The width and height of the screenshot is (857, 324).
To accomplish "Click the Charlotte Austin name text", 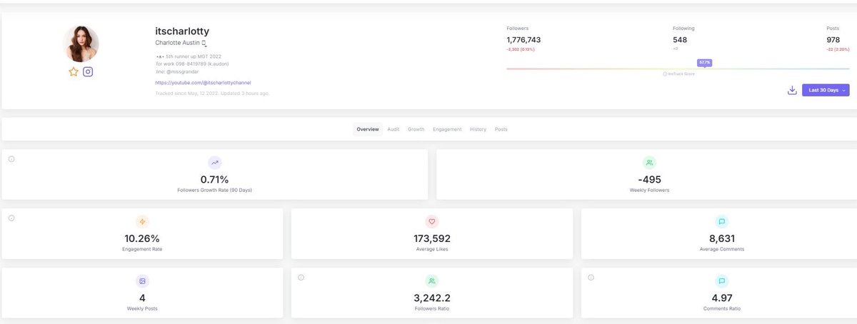I will pyautogui.click(x=179, y=43).
